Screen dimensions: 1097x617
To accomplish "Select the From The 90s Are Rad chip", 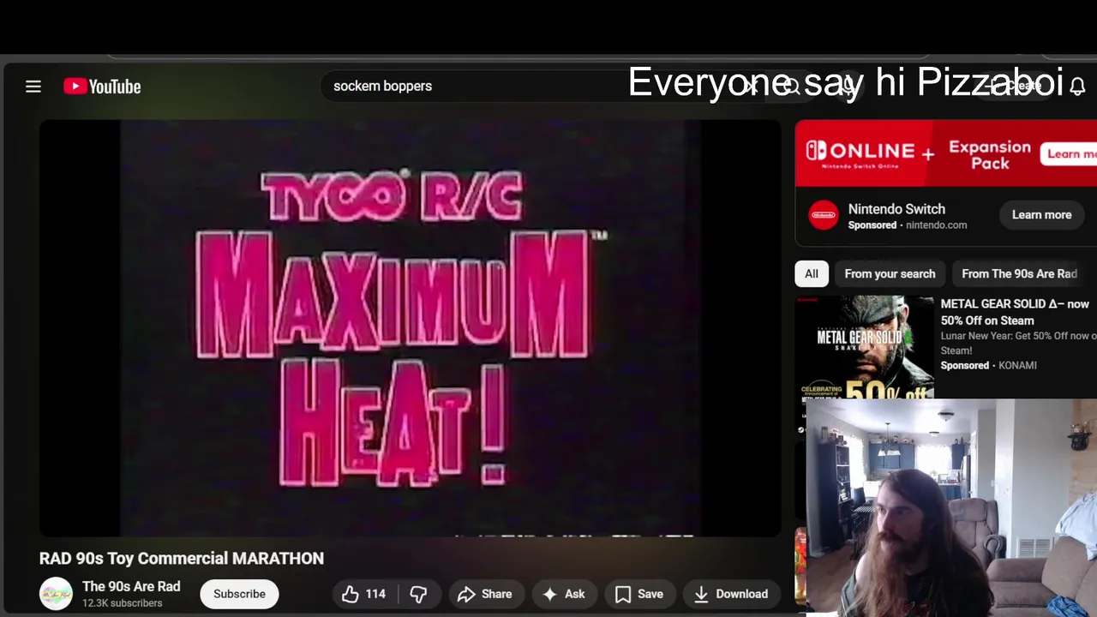I will [x=1019, y=273].
